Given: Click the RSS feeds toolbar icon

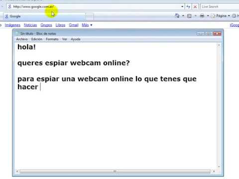Looking at the screenshot, I should tap(189, 16).
